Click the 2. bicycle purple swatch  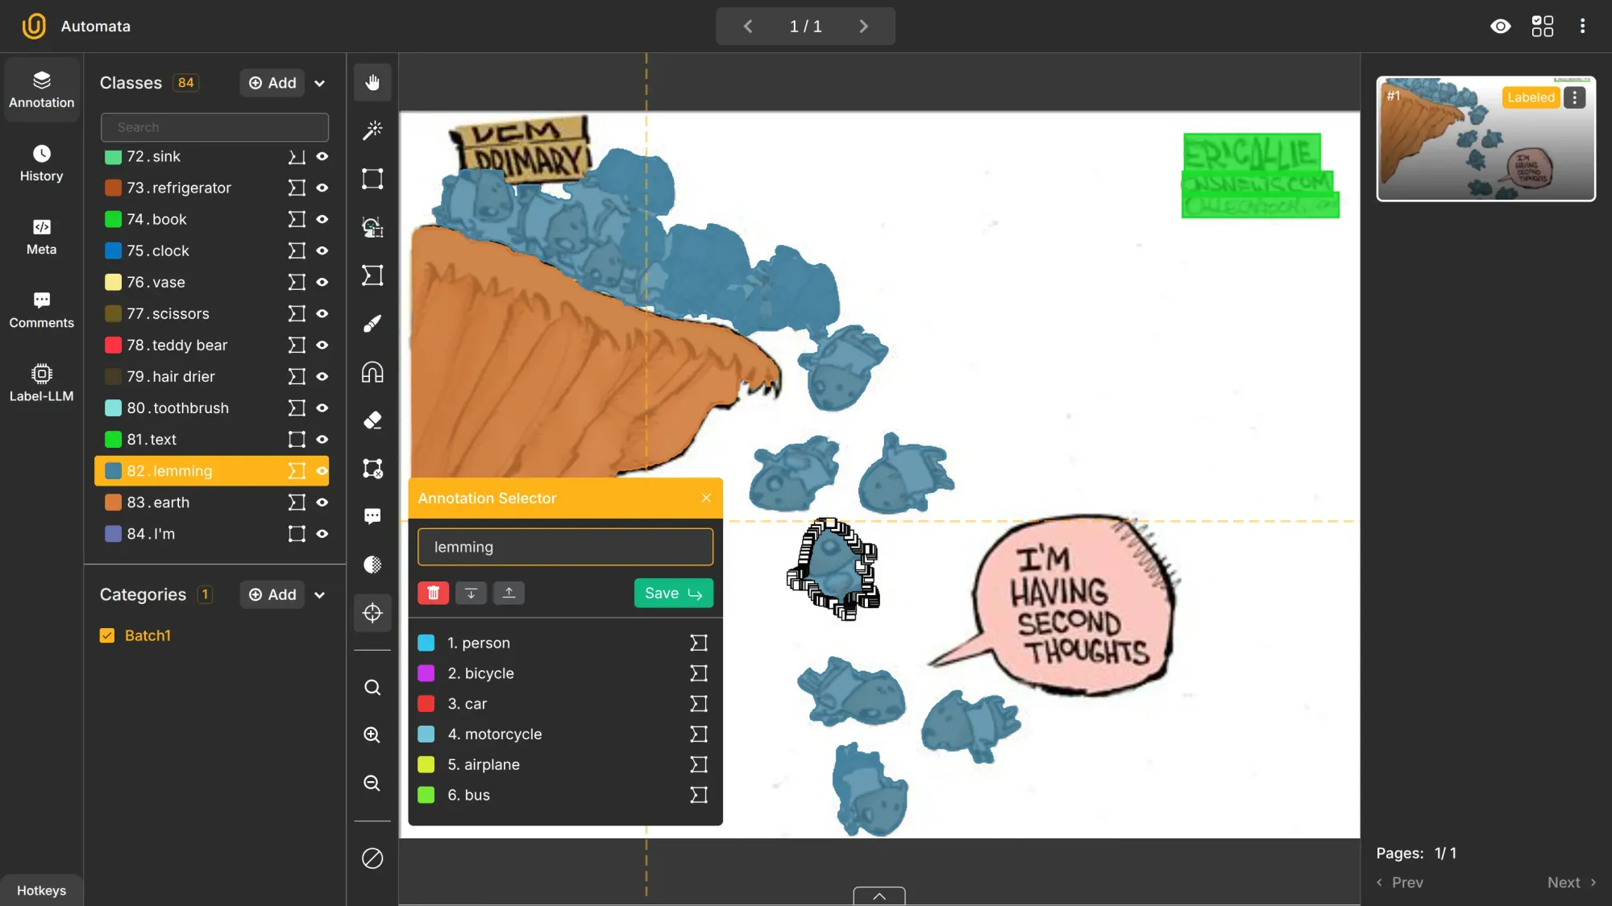(x=426, y=673)
